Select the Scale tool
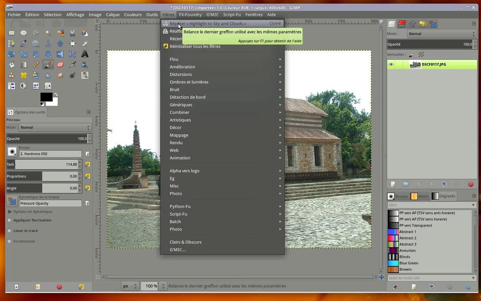481x301 pixels. tap(23, 54)
